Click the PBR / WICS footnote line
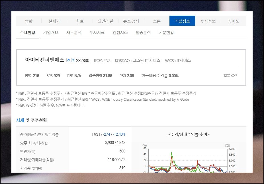The height and width of the screenshot is (184, 264). tap(103, 99)
